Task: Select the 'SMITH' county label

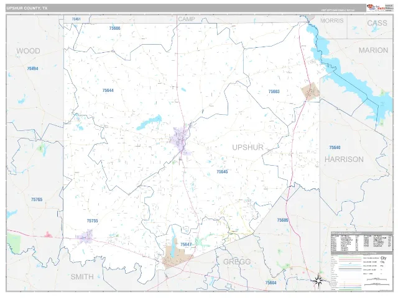Action: click(82, 276)
